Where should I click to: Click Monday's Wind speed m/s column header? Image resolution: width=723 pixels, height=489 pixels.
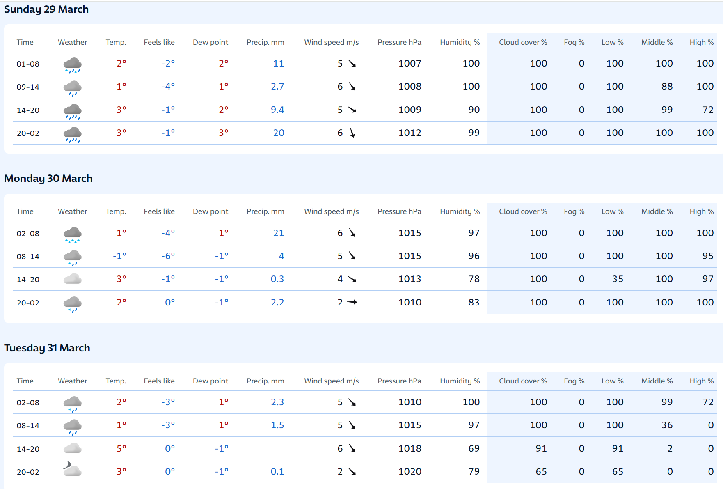point(331,211)
